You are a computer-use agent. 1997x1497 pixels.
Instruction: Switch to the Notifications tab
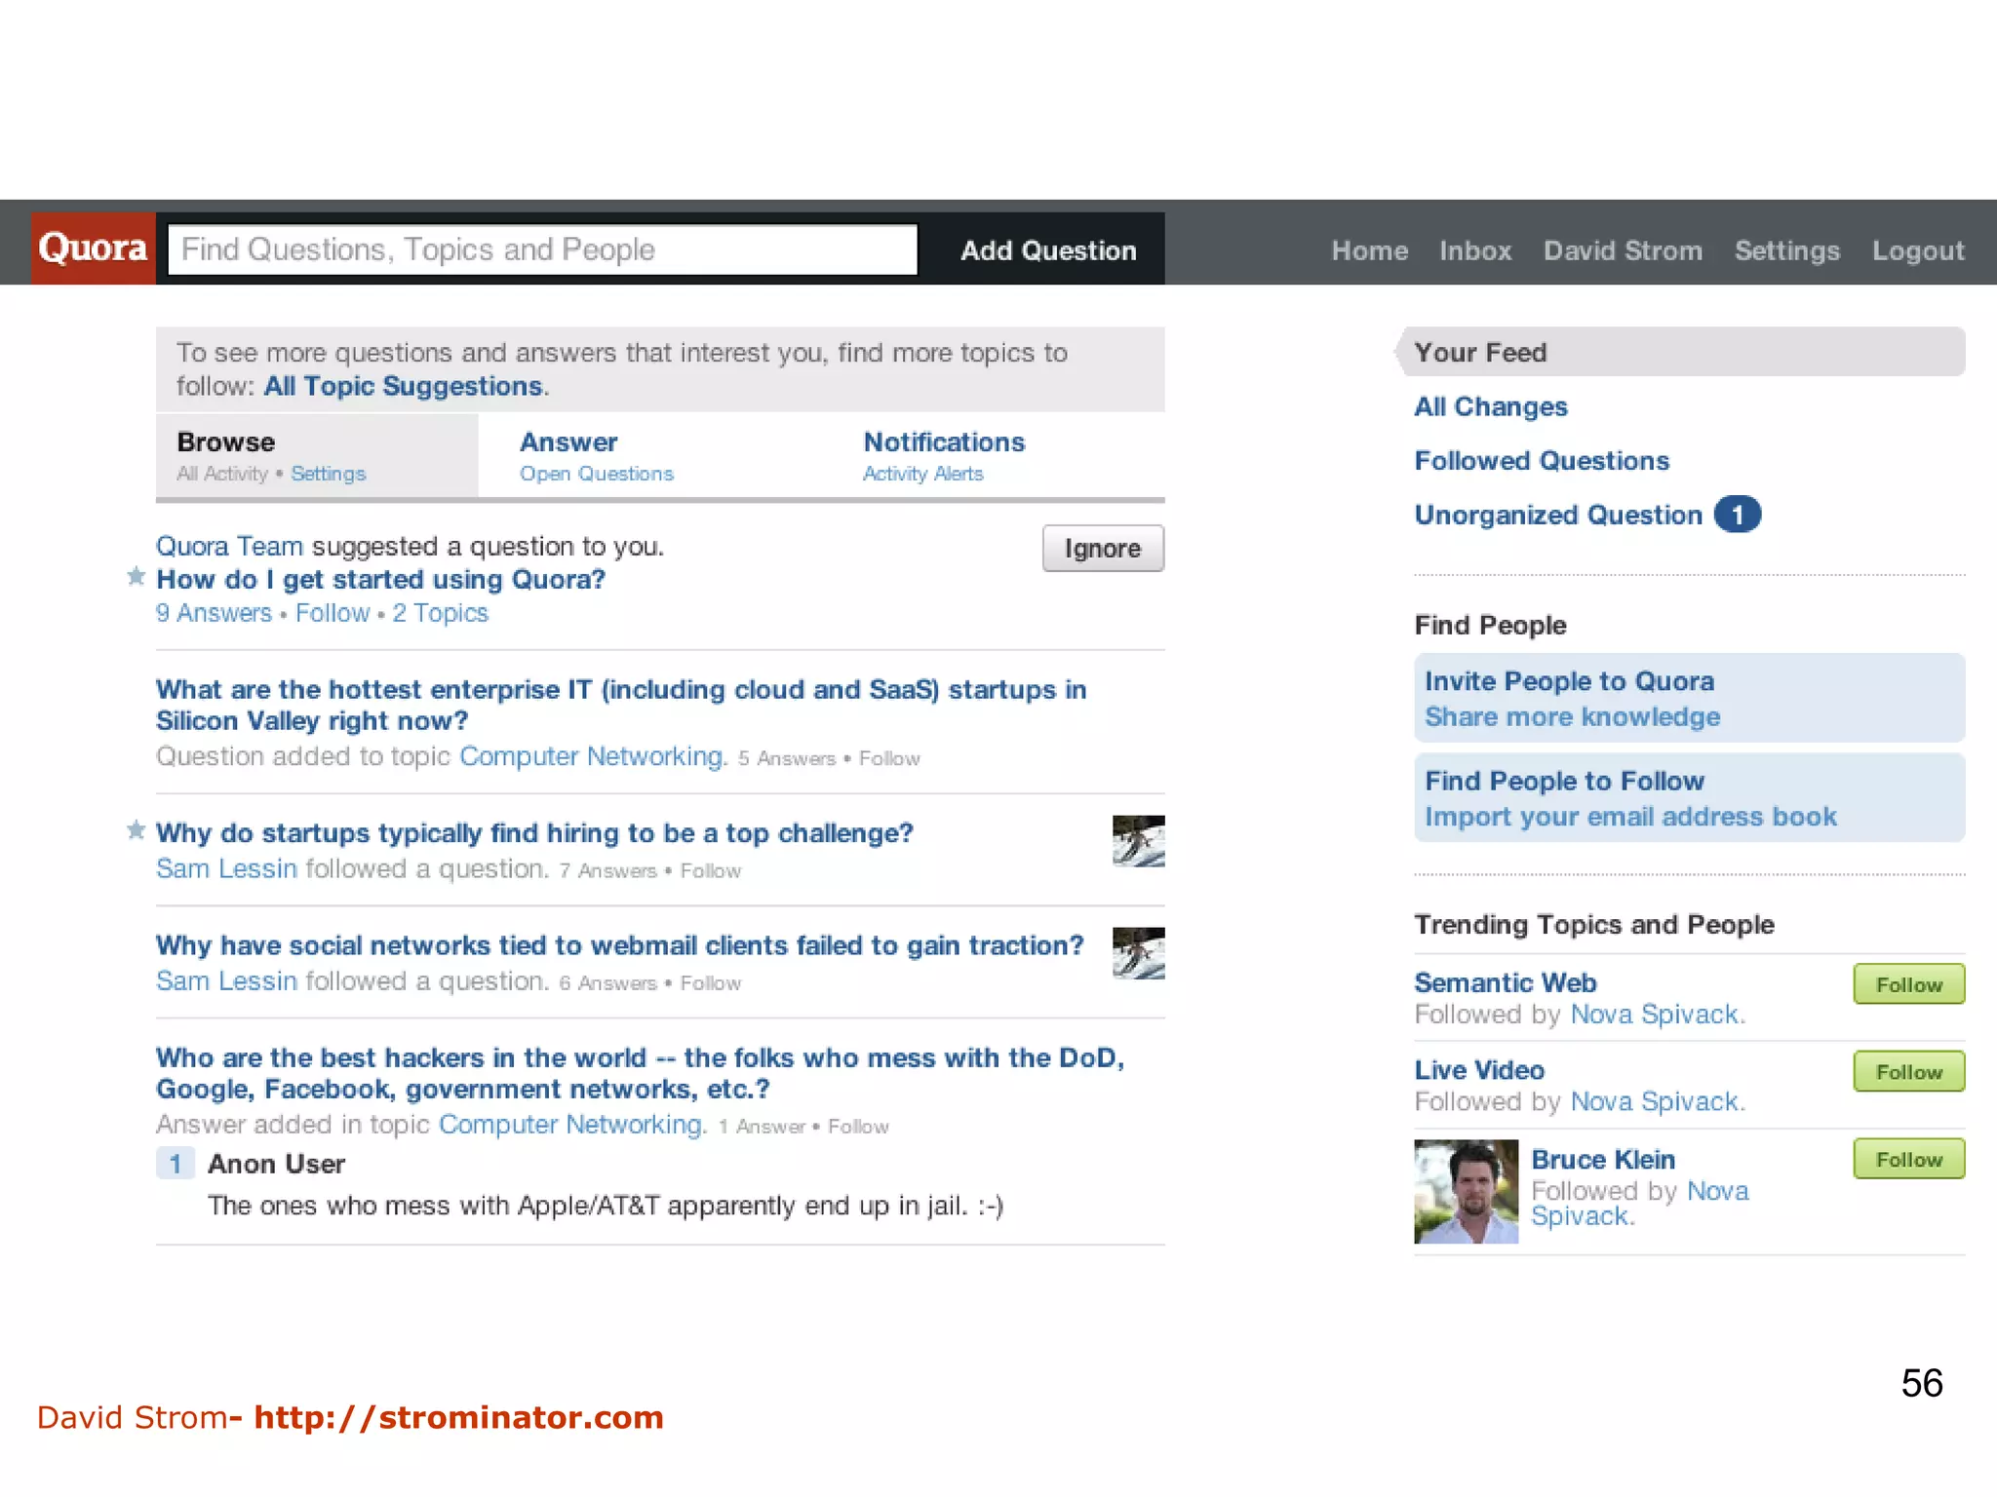(943, 442)
